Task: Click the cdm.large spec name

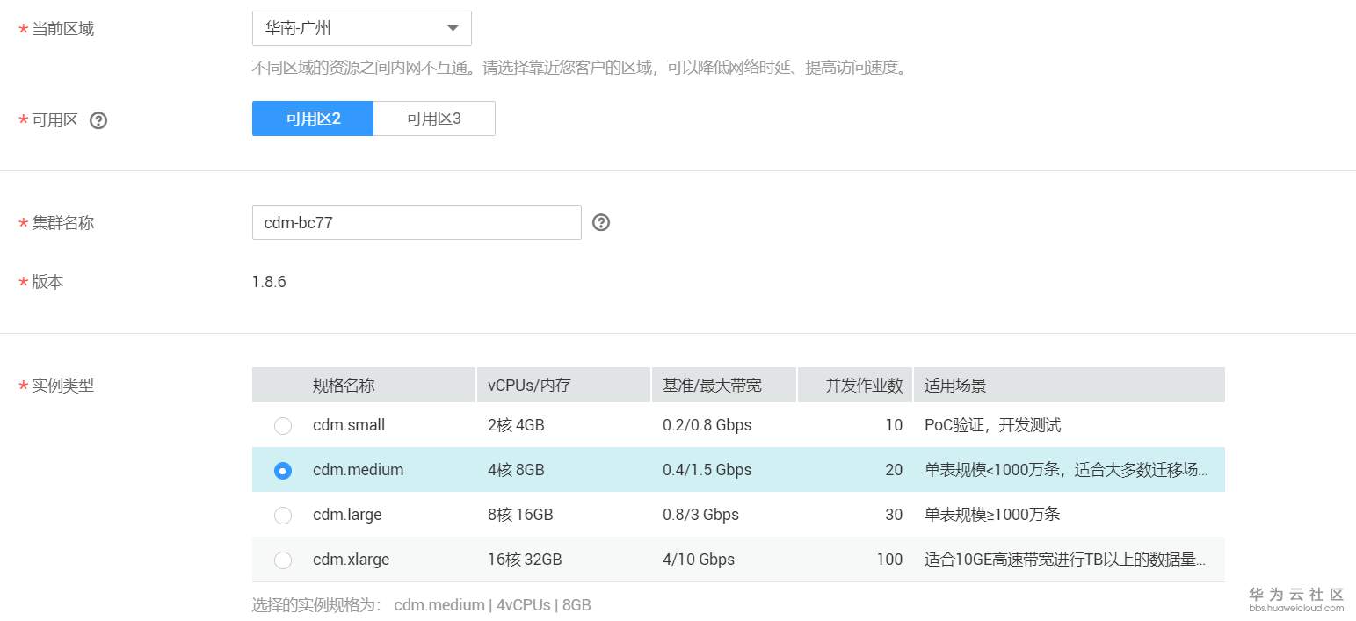Action: click(347, 515)
